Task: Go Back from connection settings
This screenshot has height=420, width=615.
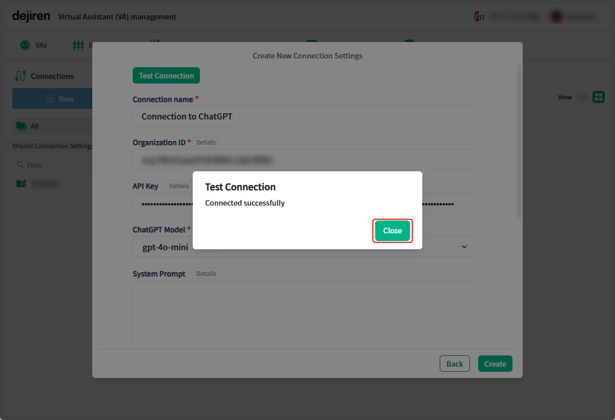Action: click(x=455, y=364)
